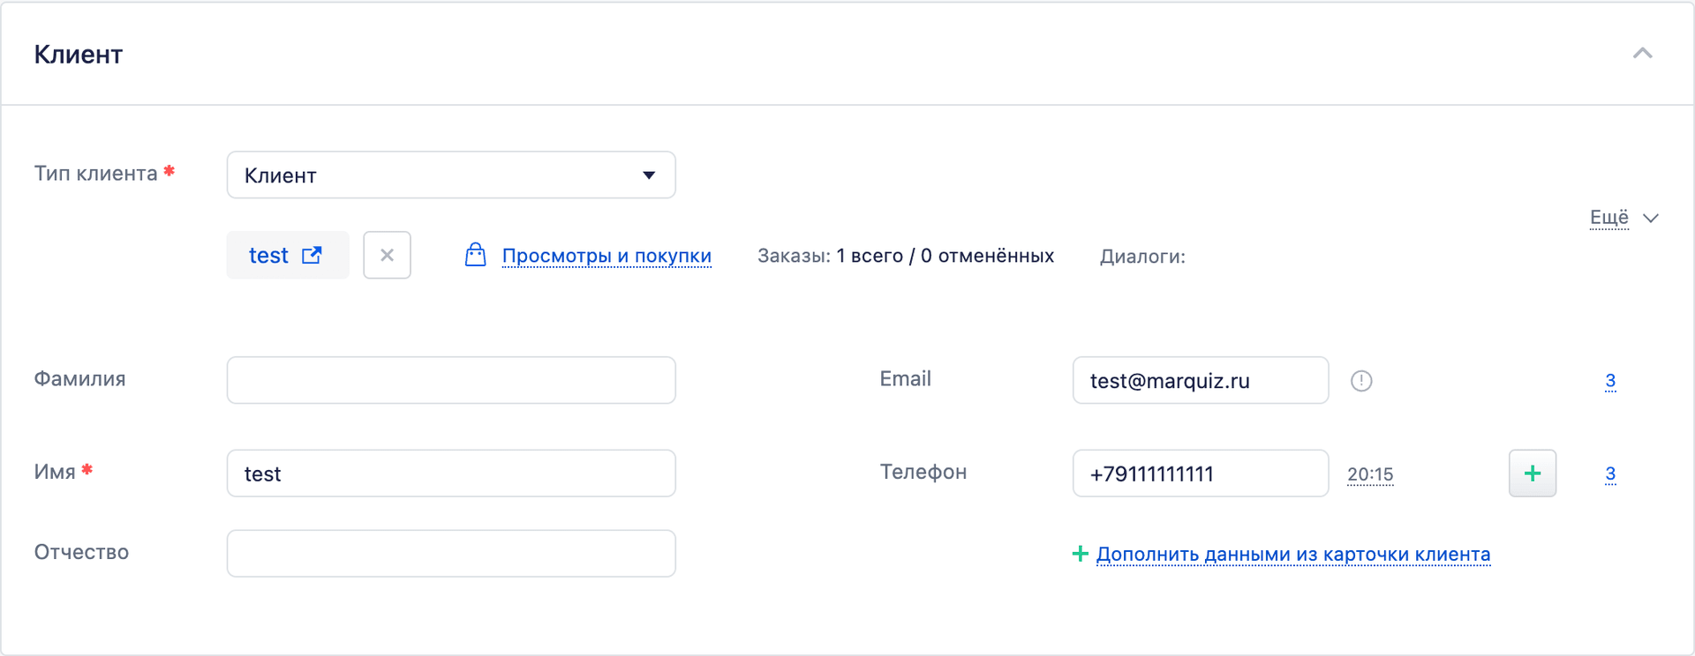Focus the Фамилия input field

click(x=451, y=380)
